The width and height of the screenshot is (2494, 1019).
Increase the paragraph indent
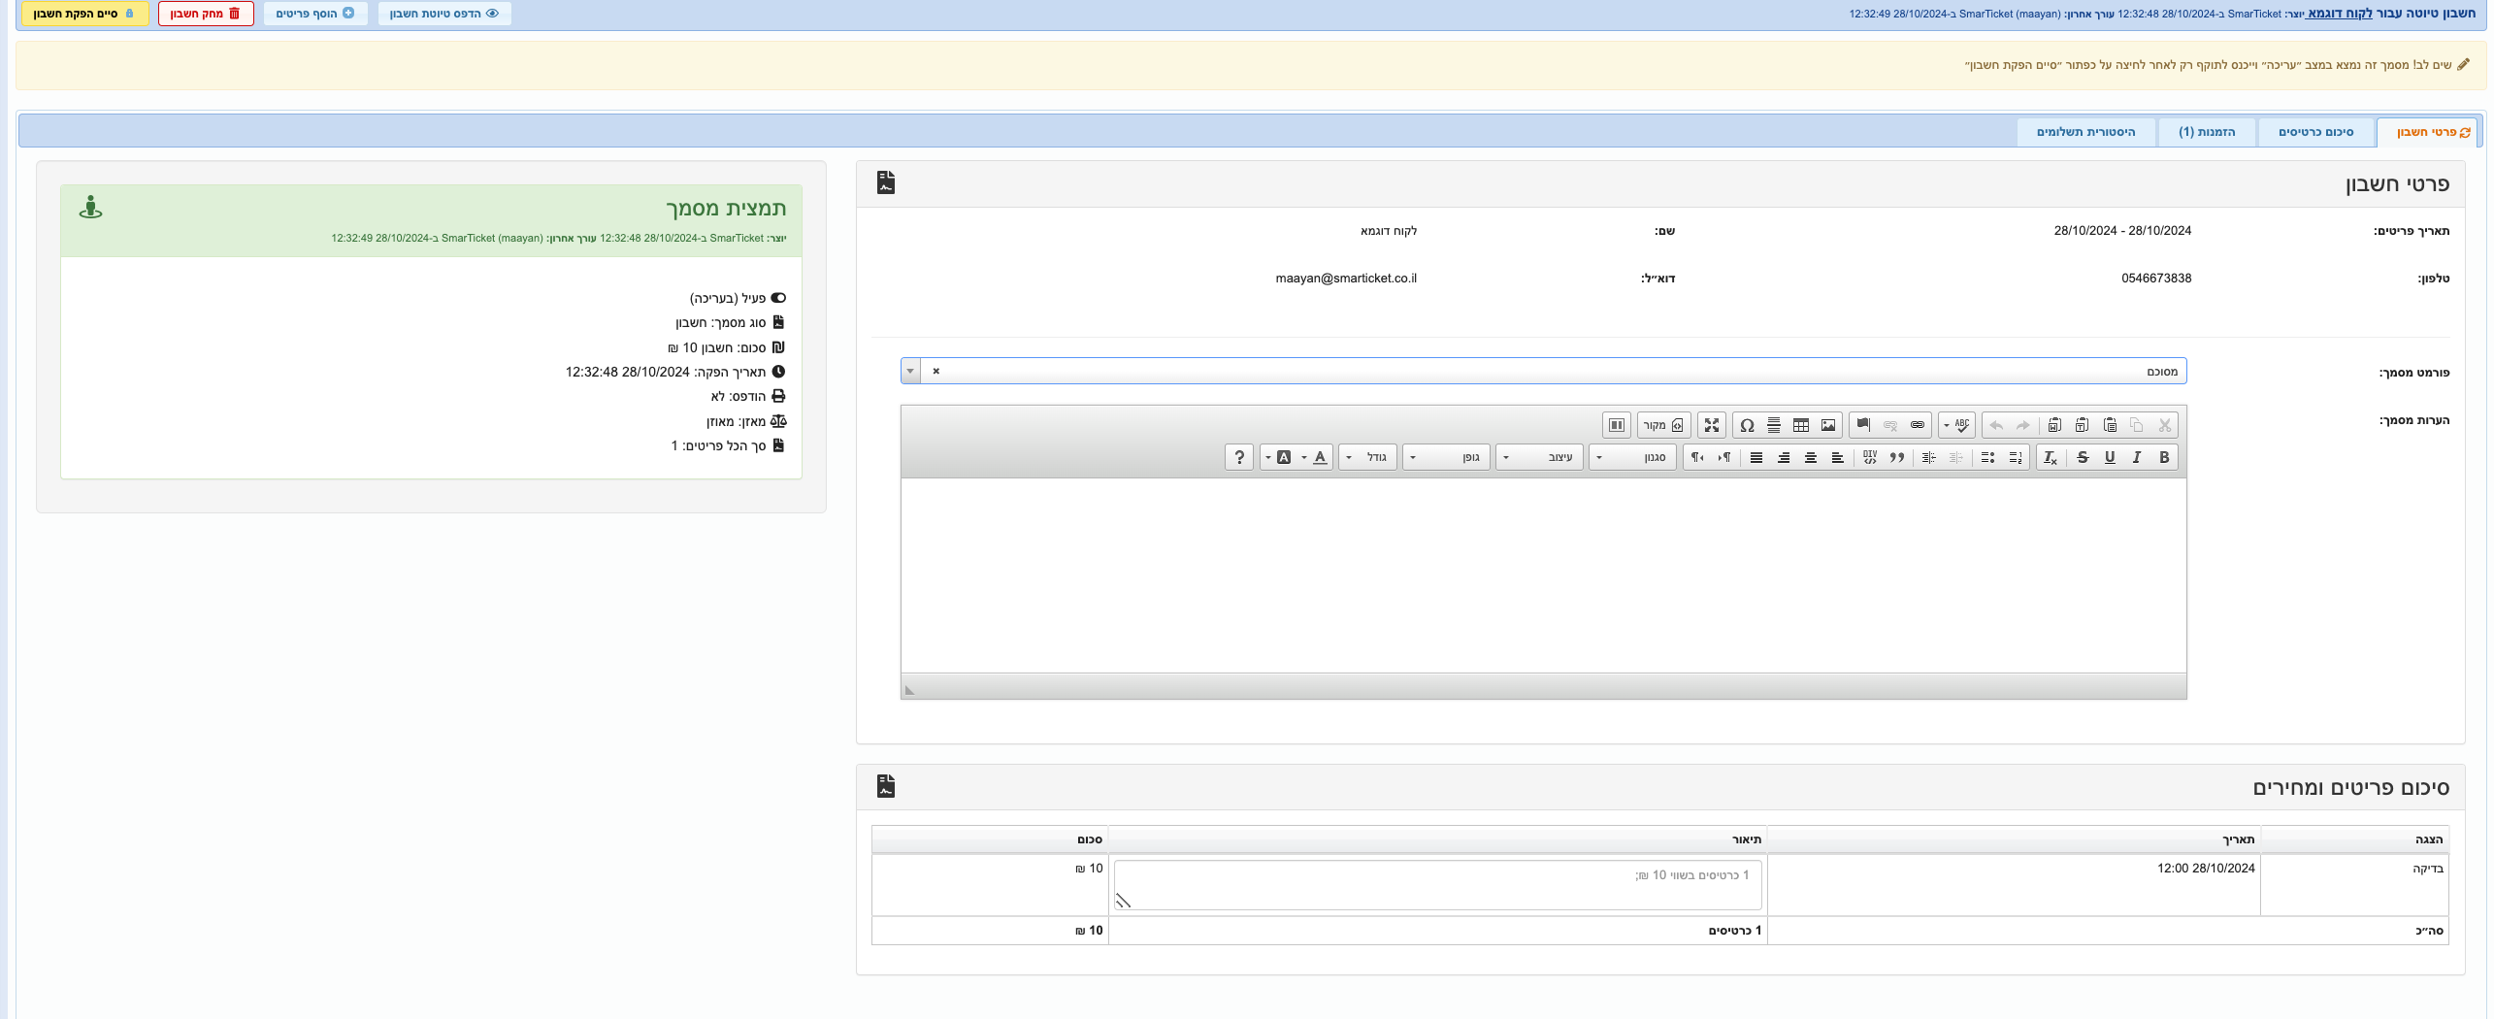(x=1928, y=457)
